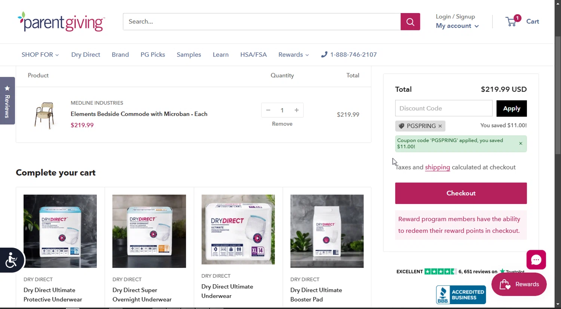Screen dimensions: 561x309
Task: Expand the SHOP FOR menu
Action: [40, 55]
